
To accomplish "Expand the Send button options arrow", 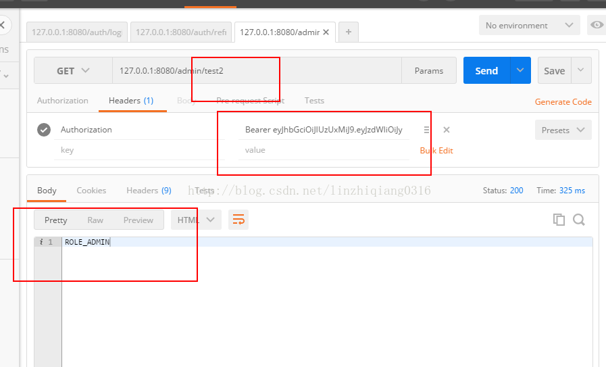I will [x=520, y=70].
